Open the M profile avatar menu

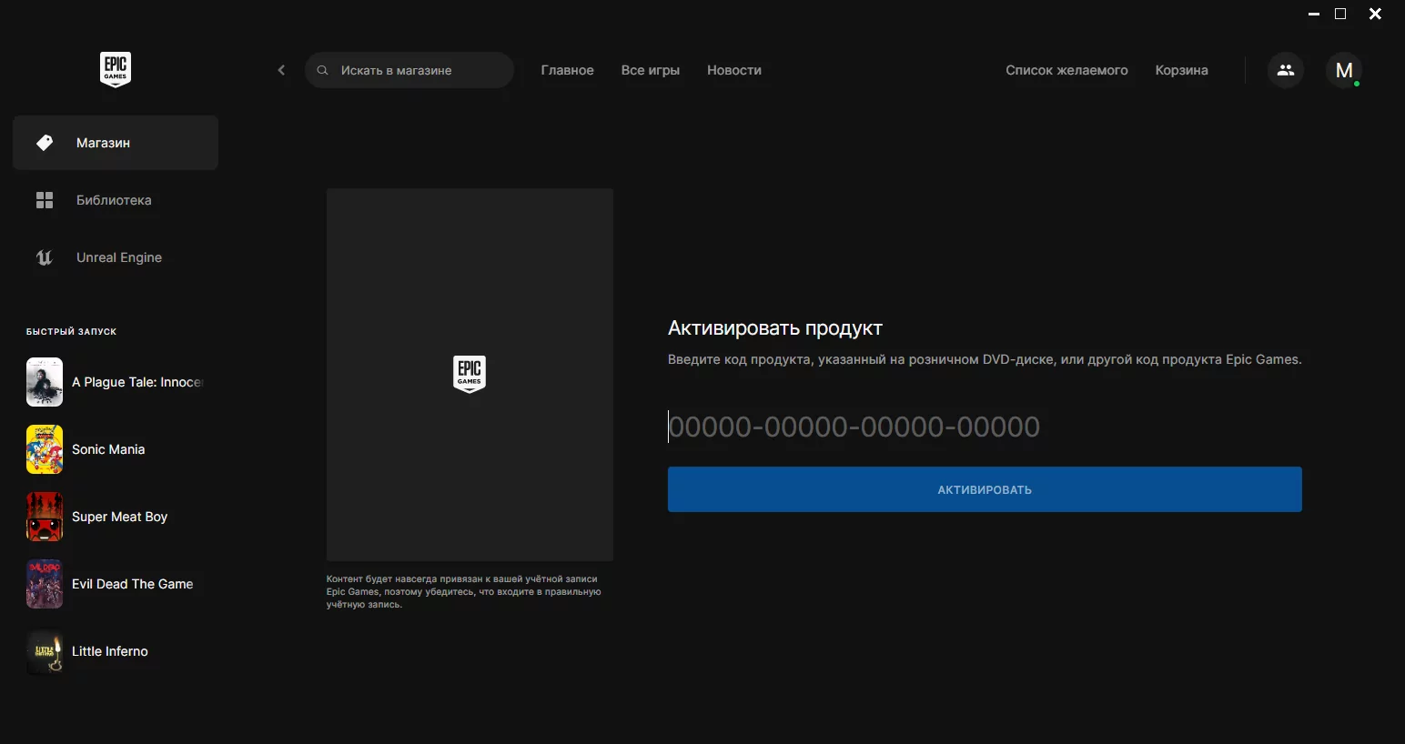coord(1344,70)
